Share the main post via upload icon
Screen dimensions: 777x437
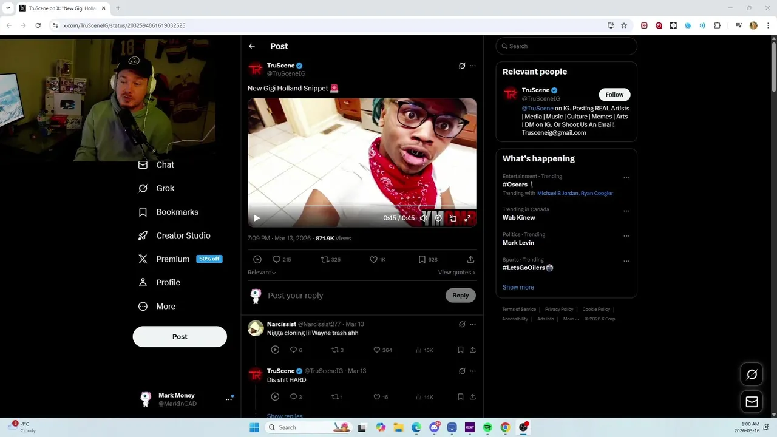(470, 259)
